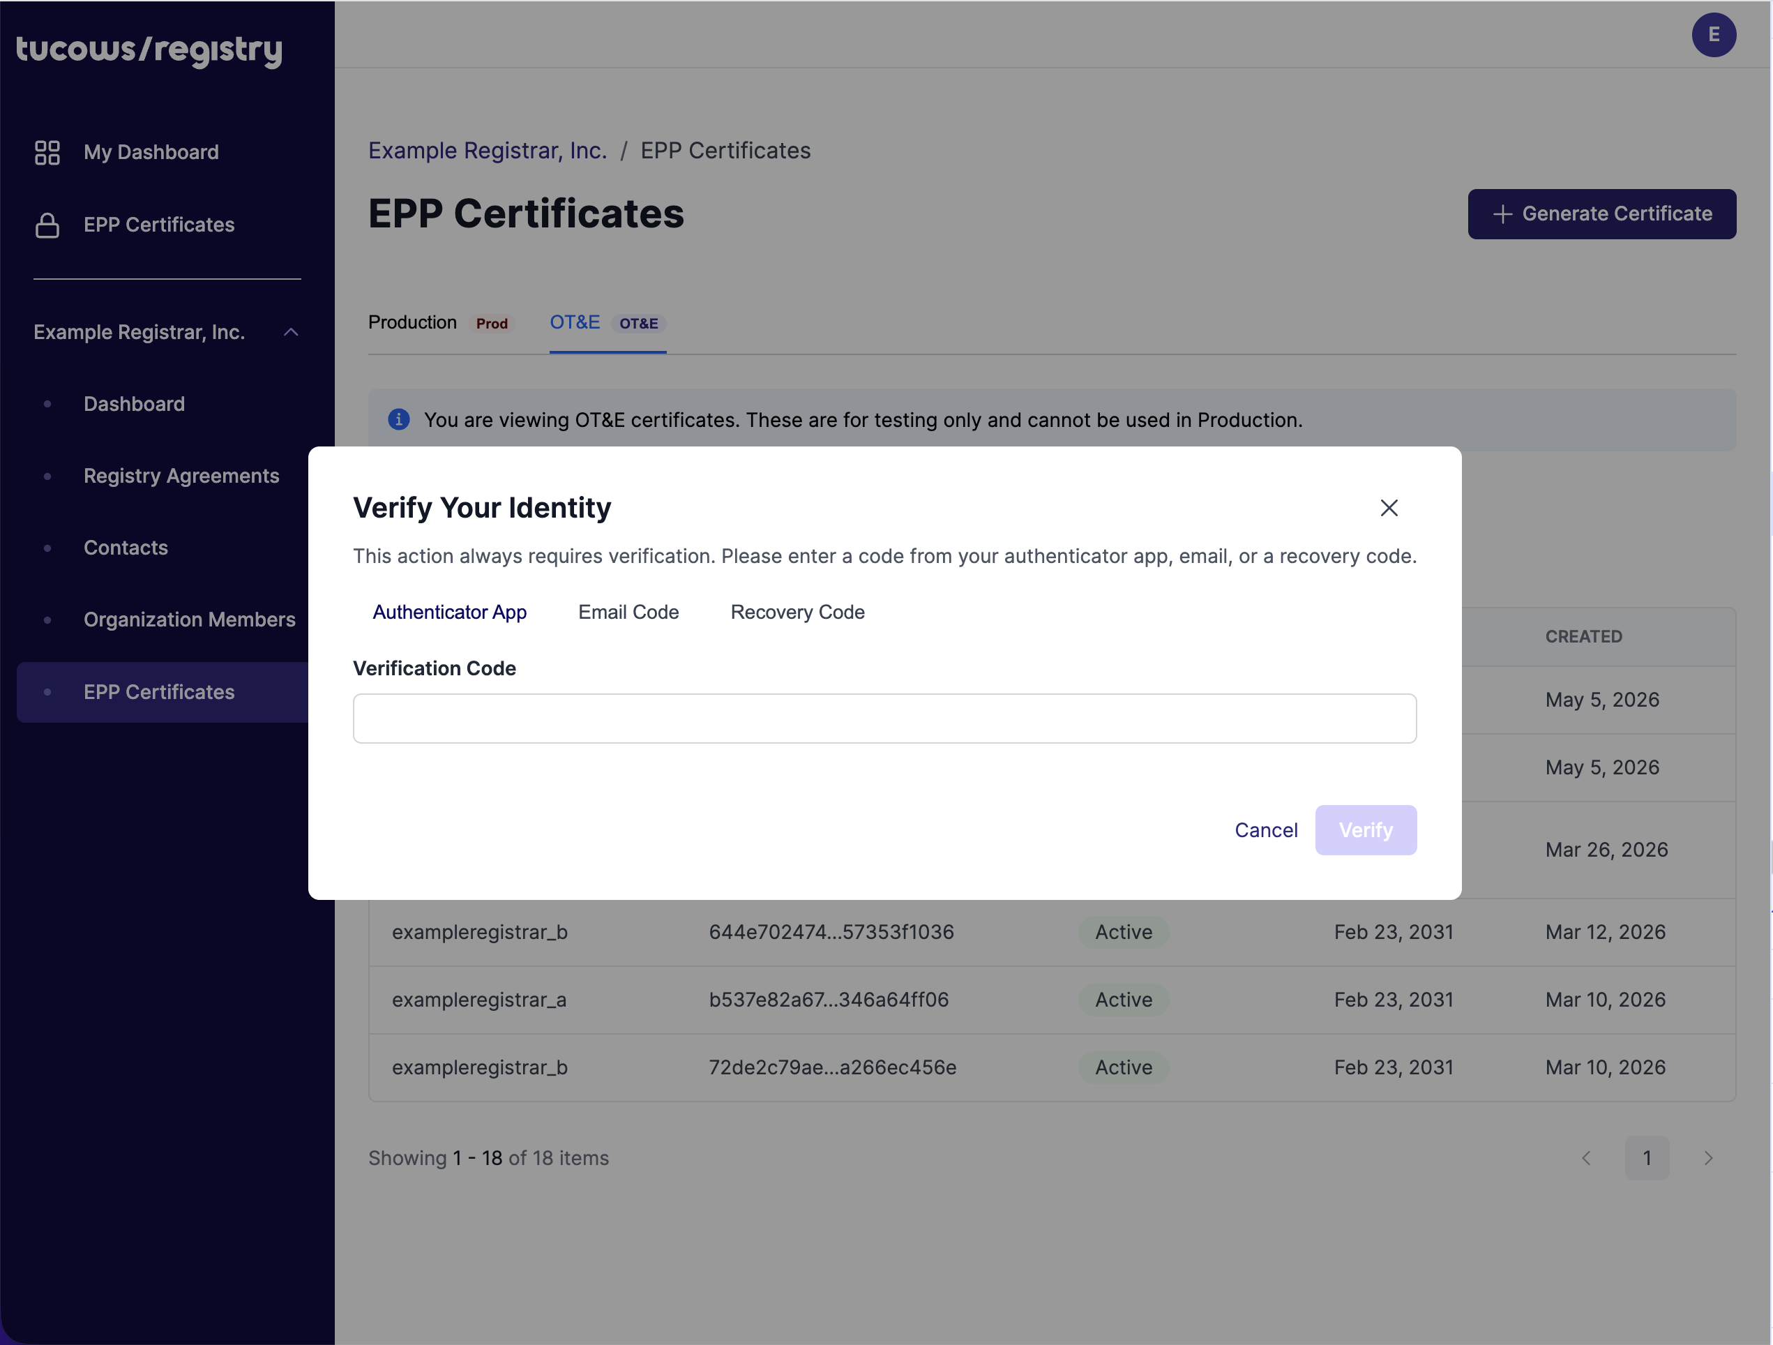Open My Dashboard in sidebar
Viewport: 1773px width, 1345px height.
151,152
